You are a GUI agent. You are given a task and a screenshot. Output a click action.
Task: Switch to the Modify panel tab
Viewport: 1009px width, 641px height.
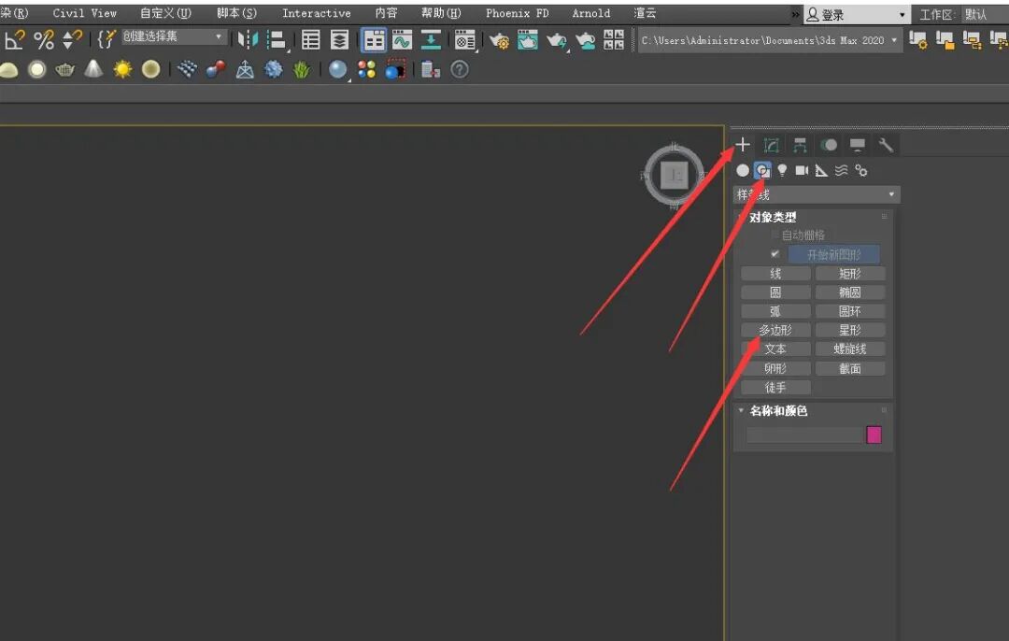tap(771, 146)
